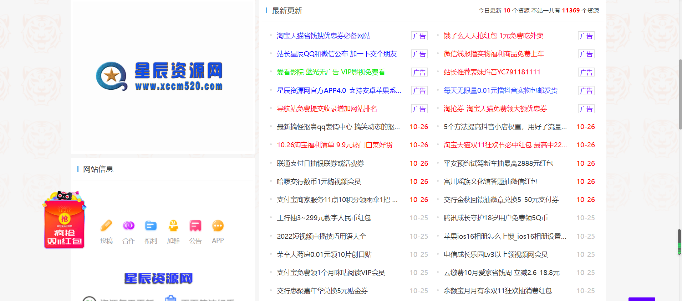
Task: Open post 工行抽3~299元数字人民币红包
Action: point(324,218)
